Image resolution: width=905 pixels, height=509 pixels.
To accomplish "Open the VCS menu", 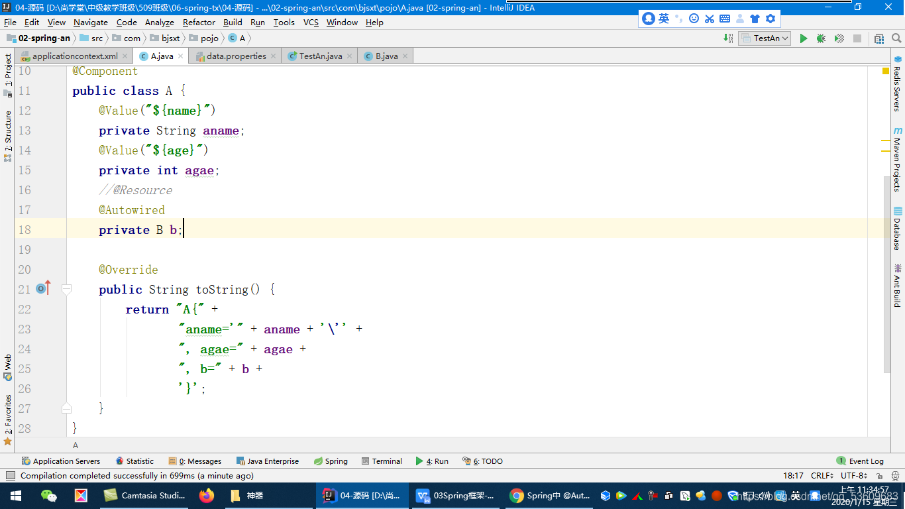I will (x=311, y=22).
